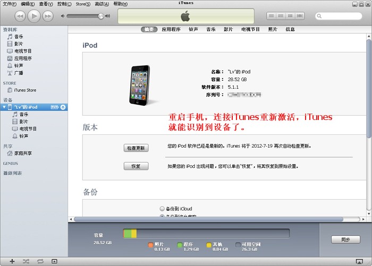
Task: Select the 摘要 summary tab
Action: [149, 29]
